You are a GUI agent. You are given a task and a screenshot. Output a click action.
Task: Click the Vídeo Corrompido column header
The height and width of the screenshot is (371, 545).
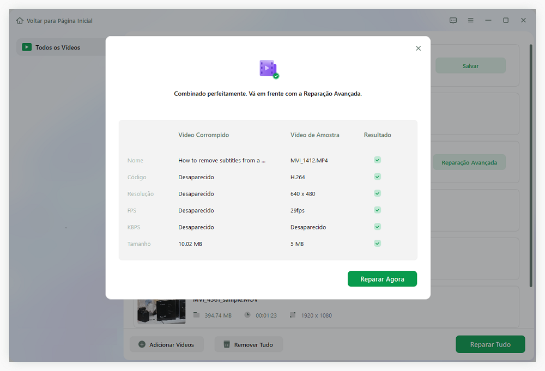pos(204,135)
